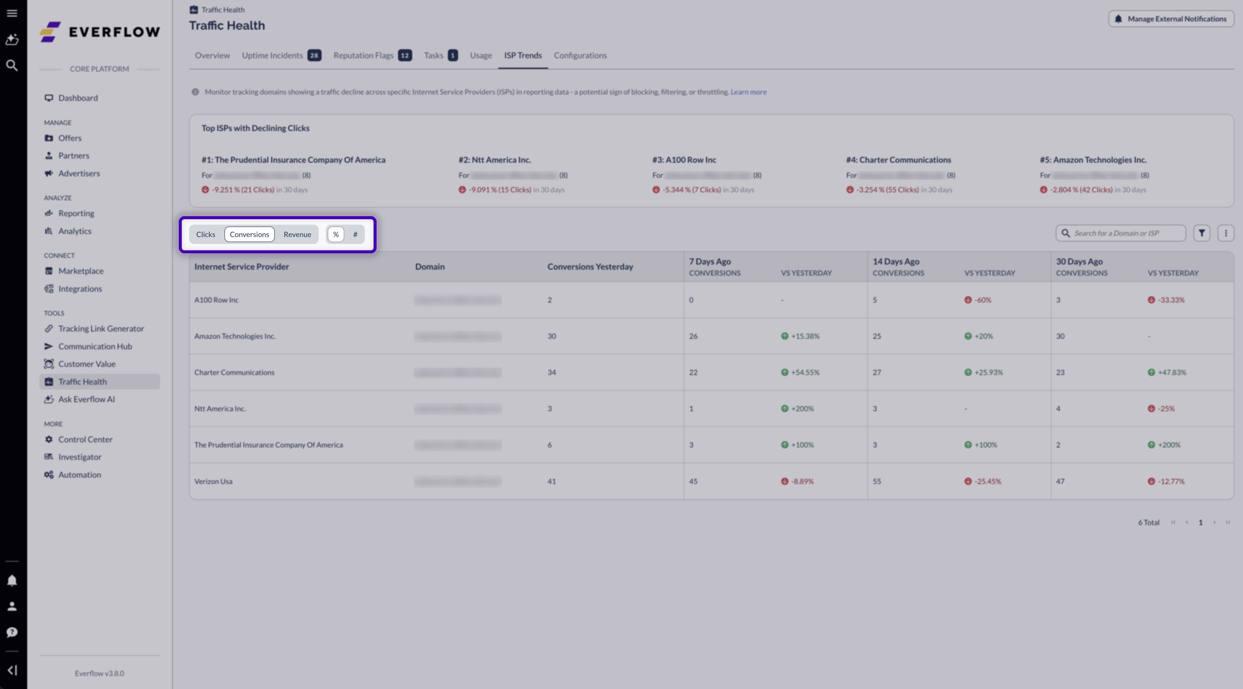Click the Search for a Domain or ISP field
Screen dimensions: 1243x689
1120,233
